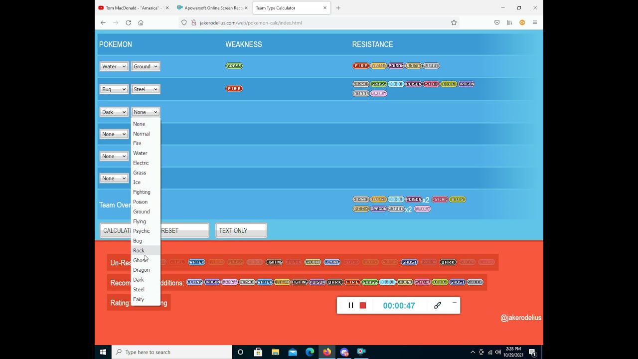Select Normal in the open type list
638x359 pixels.
click(146, 134)
